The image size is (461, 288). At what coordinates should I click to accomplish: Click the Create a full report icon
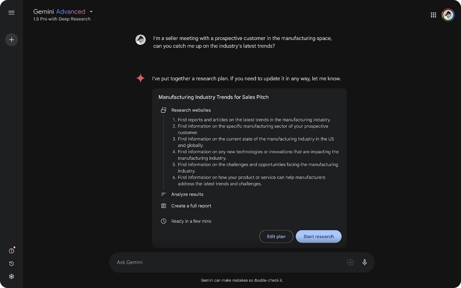pyautogui.click(x=163, y=206)
